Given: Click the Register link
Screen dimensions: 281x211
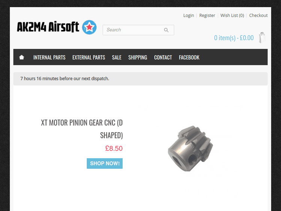Looking at the screenshot, I should pyautogui.click(x=207, y=15).
